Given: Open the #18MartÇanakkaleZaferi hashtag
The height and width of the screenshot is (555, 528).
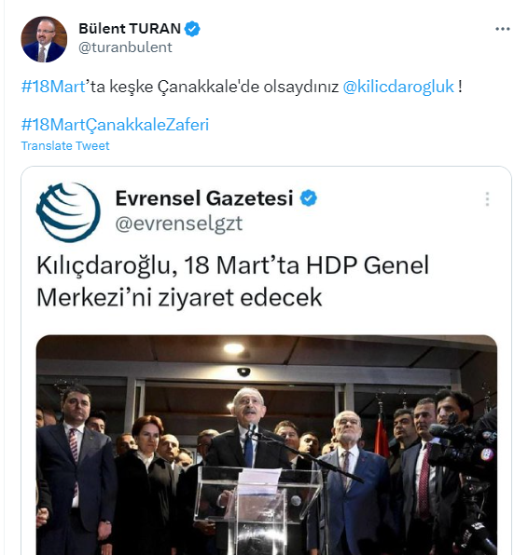Looking at the screenshot, I should (115, 125).
